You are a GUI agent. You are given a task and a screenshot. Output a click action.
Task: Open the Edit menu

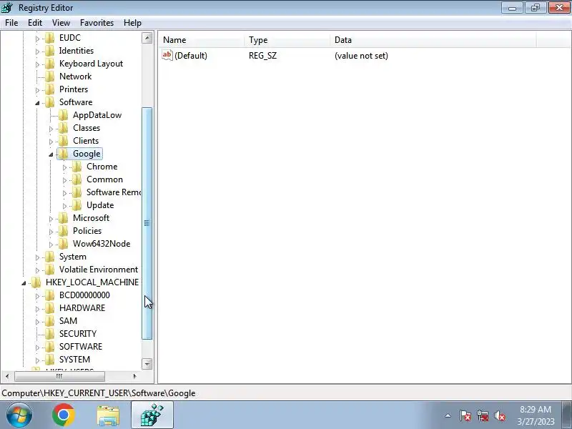click(35, 23)
